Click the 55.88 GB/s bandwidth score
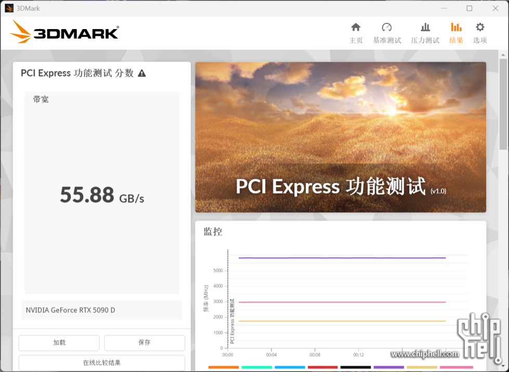 coord(102,195)
